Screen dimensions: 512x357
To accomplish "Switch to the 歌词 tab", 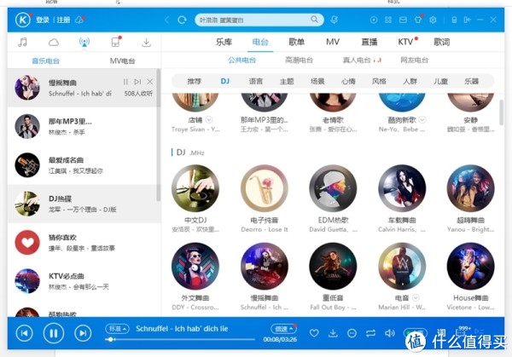I will (441, 42).
